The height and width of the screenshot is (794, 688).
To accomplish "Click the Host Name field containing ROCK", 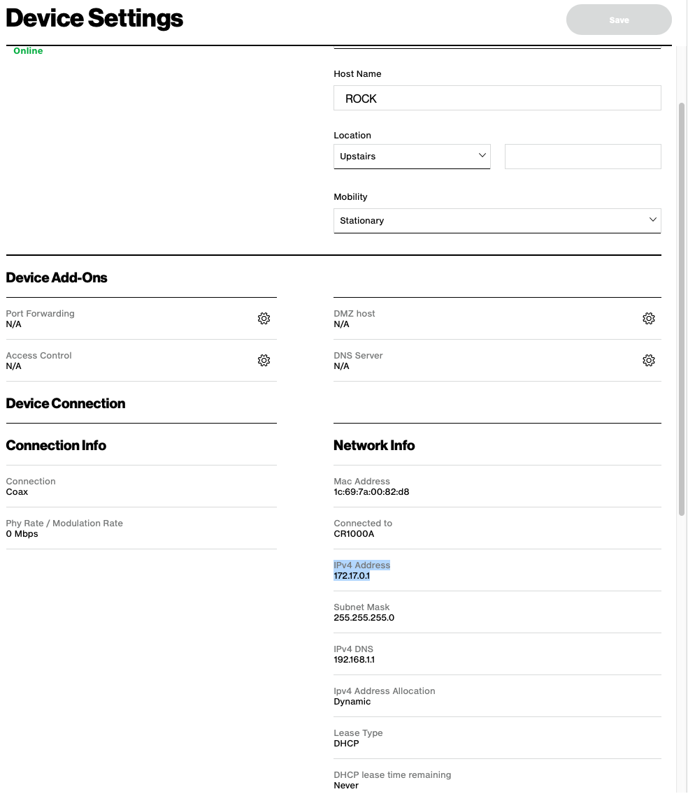I will tap(497, 99).
